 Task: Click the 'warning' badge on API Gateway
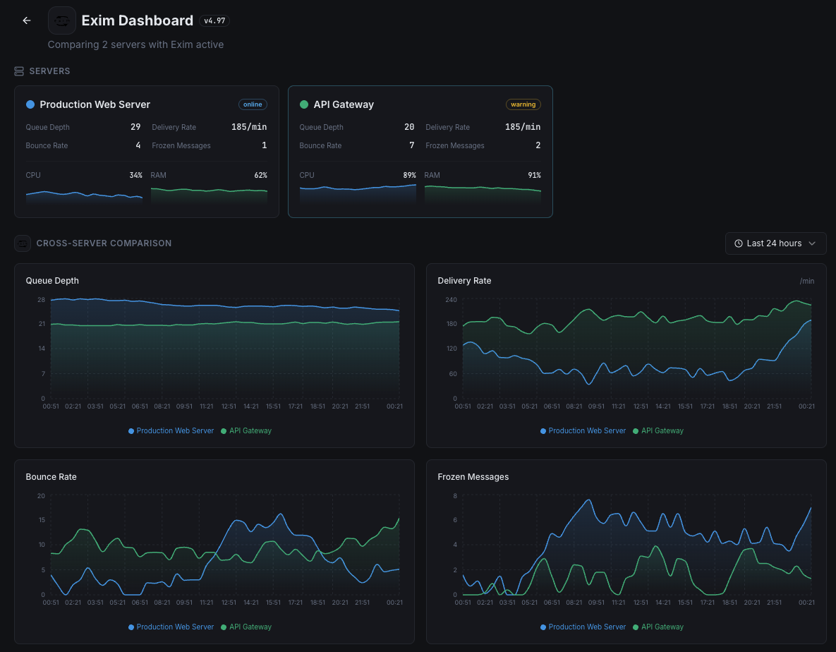[523, 104]
